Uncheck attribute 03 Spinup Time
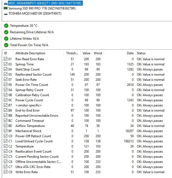 [x=5, y=64]
